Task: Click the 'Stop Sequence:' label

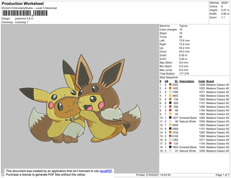Action: click(x=169, y=77)
